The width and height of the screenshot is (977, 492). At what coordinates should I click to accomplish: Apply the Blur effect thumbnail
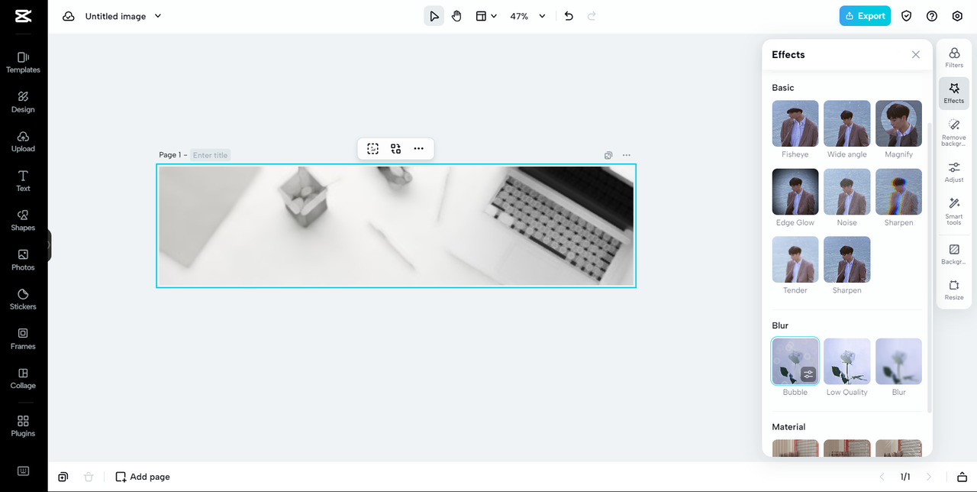pos(899,361)
